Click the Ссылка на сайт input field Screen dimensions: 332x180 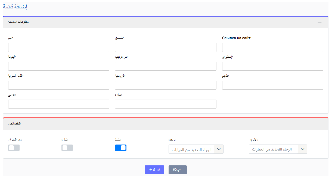pyautogui.click(x=273, y=47)
